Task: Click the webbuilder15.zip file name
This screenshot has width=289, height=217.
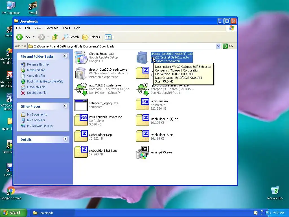Action: pyautogui.click(x=162, y=135)
